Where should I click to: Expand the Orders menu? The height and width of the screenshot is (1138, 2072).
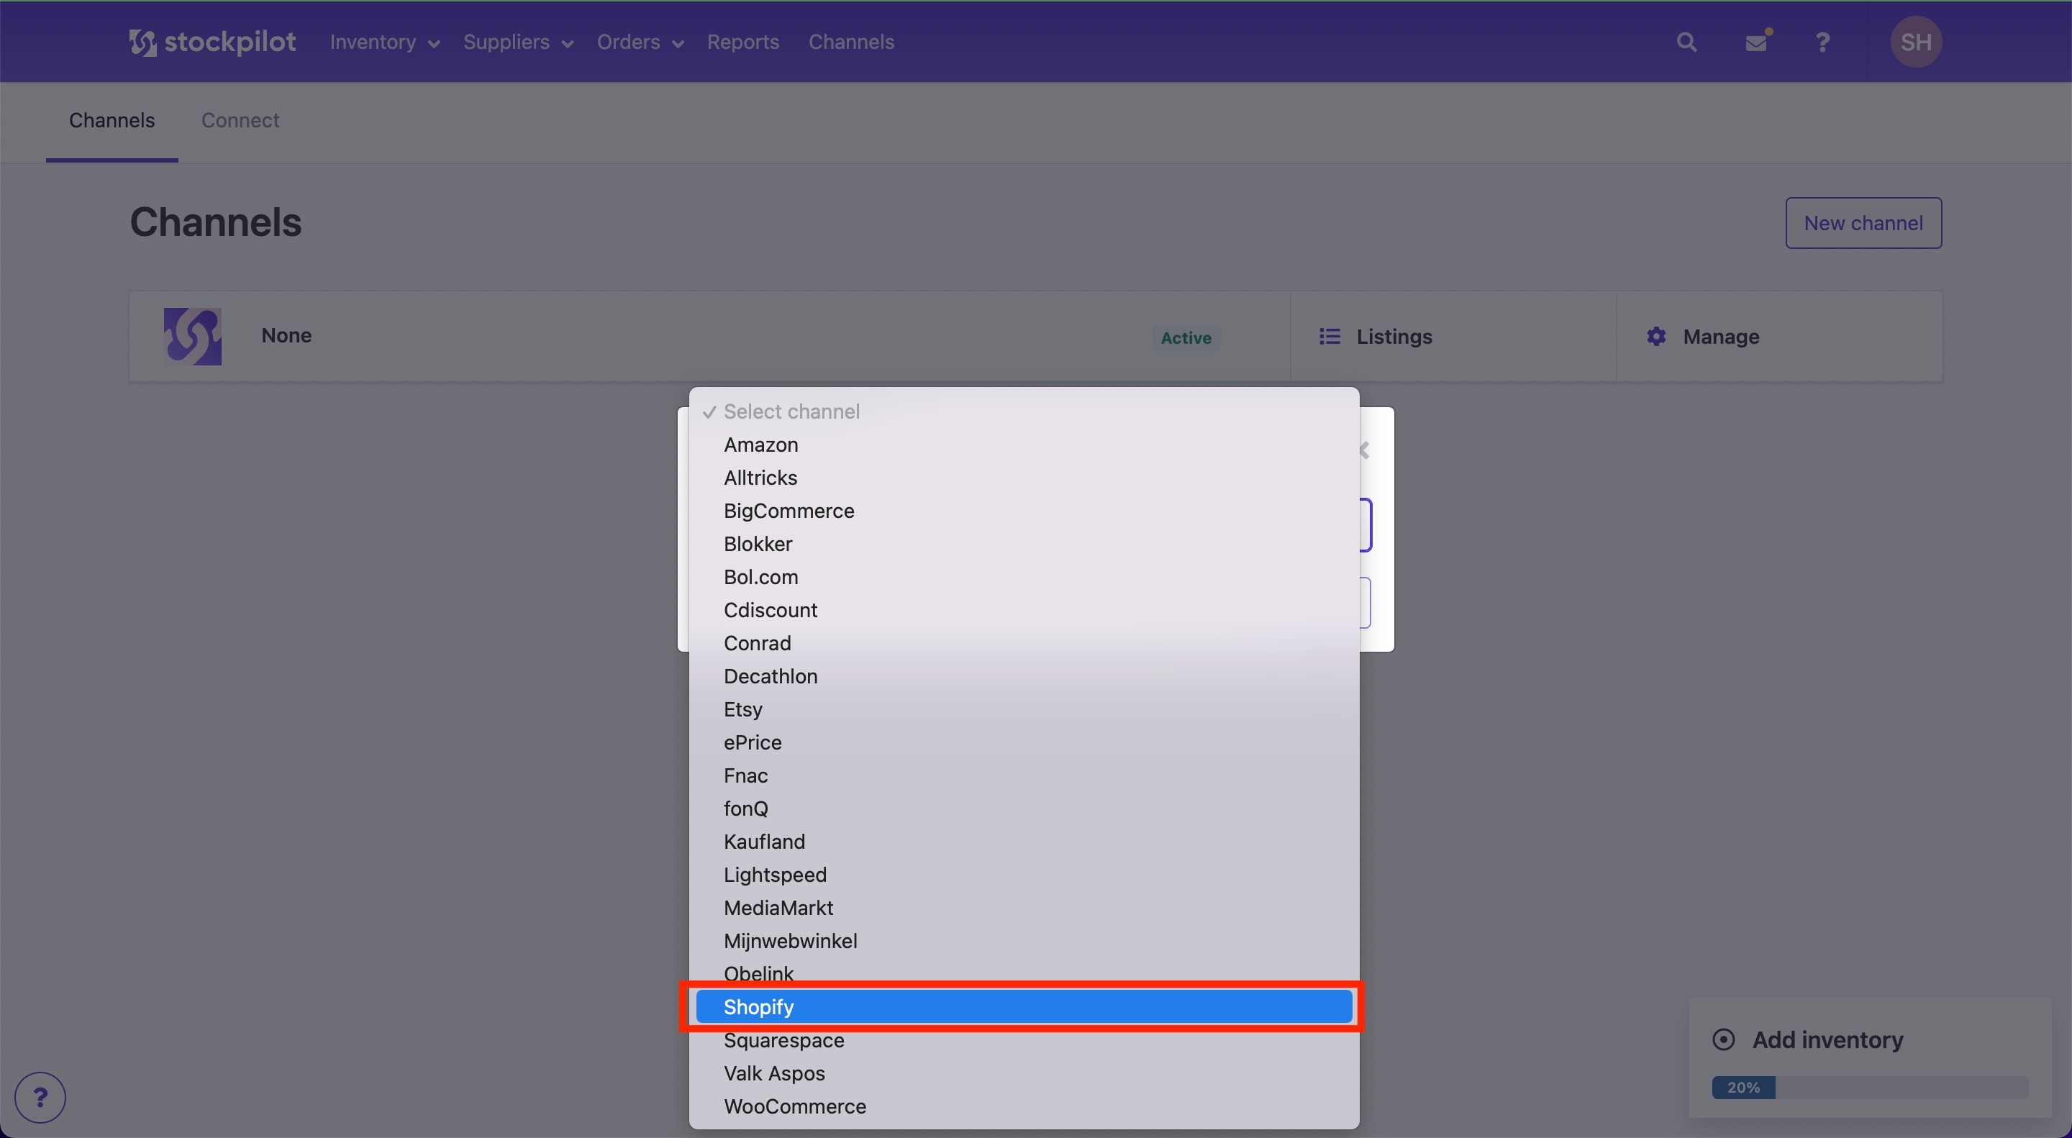point(640,42)
